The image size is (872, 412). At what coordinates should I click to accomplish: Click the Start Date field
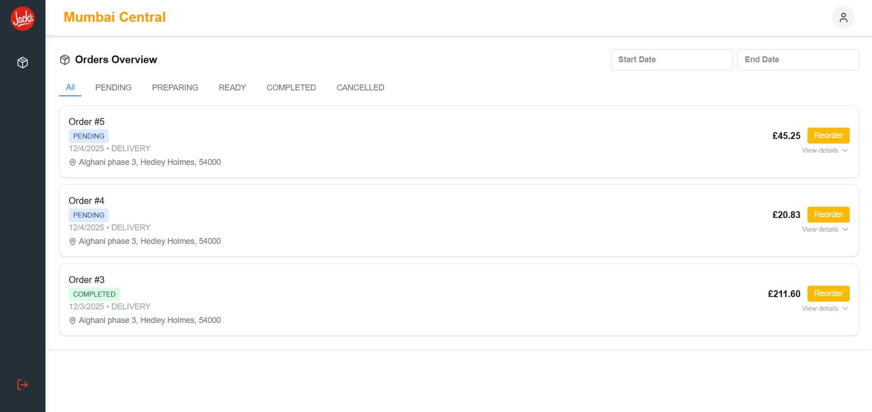[x=672, y=60]
